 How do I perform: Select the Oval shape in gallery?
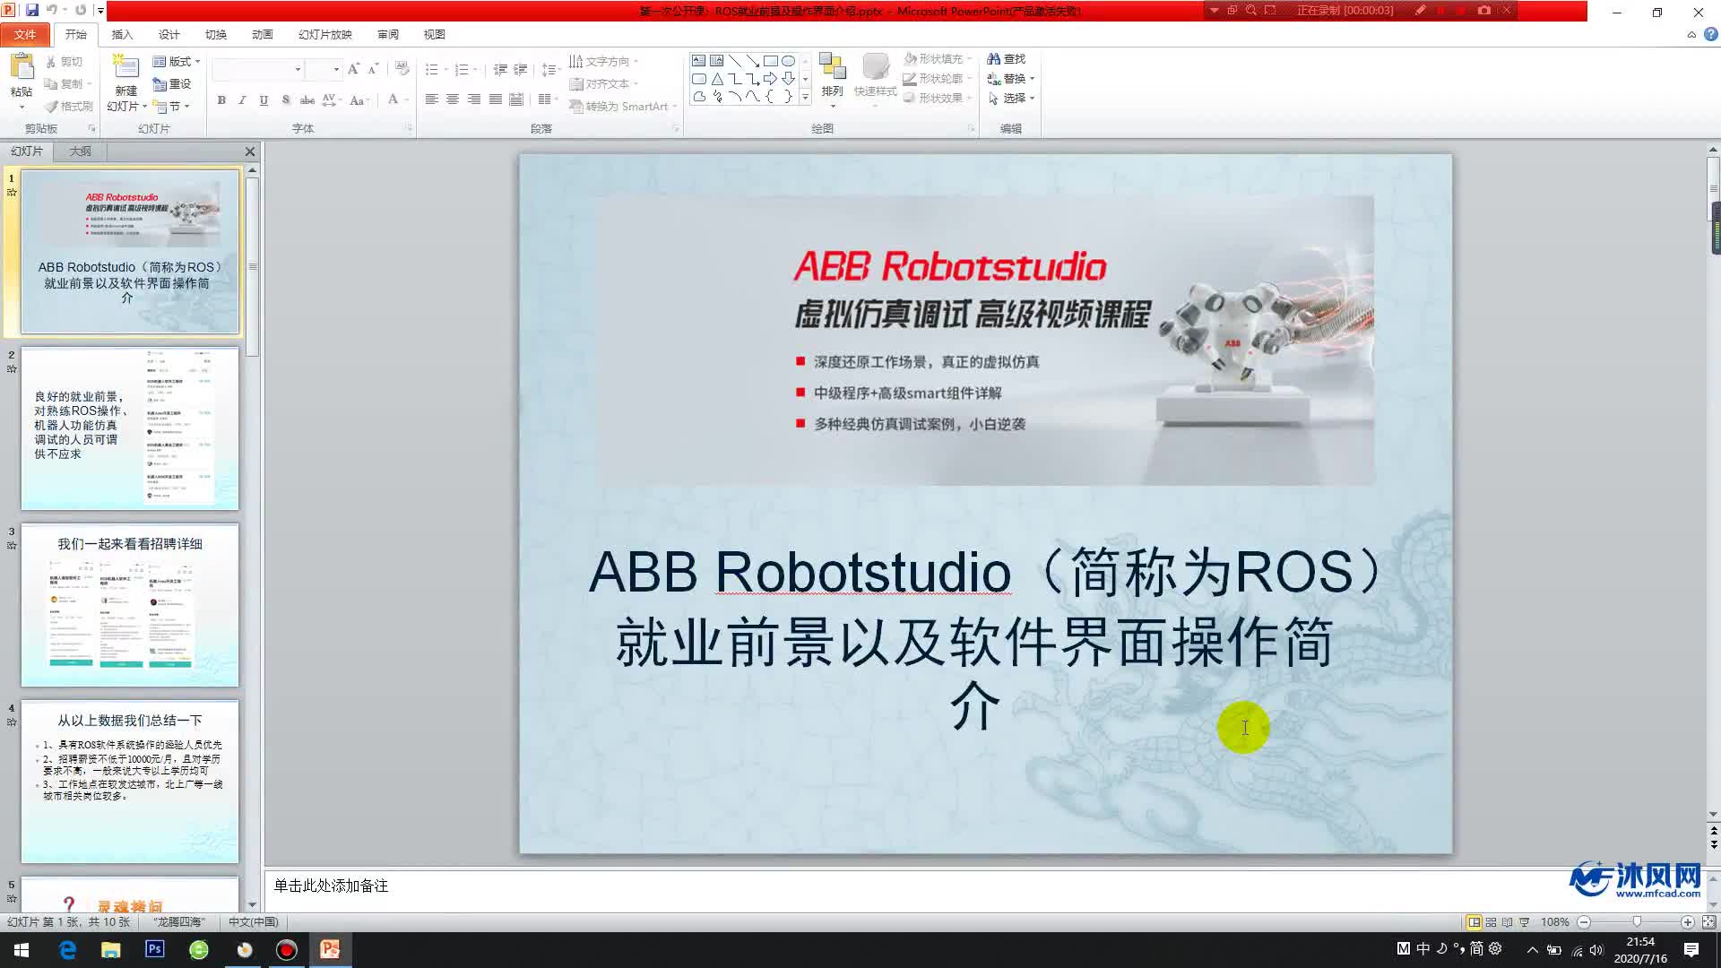(788, 61)
